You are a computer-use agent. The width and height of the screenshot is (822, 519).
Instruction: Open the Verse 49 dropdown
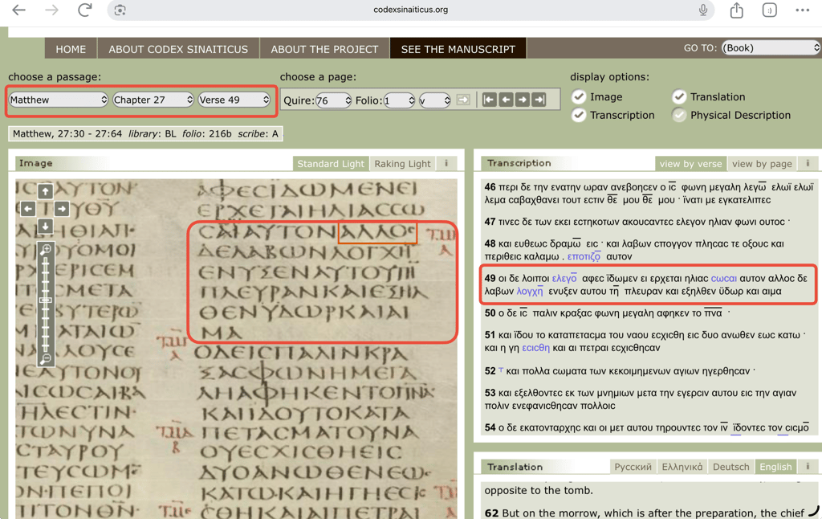pyautogui.click(x=234, y=100)
